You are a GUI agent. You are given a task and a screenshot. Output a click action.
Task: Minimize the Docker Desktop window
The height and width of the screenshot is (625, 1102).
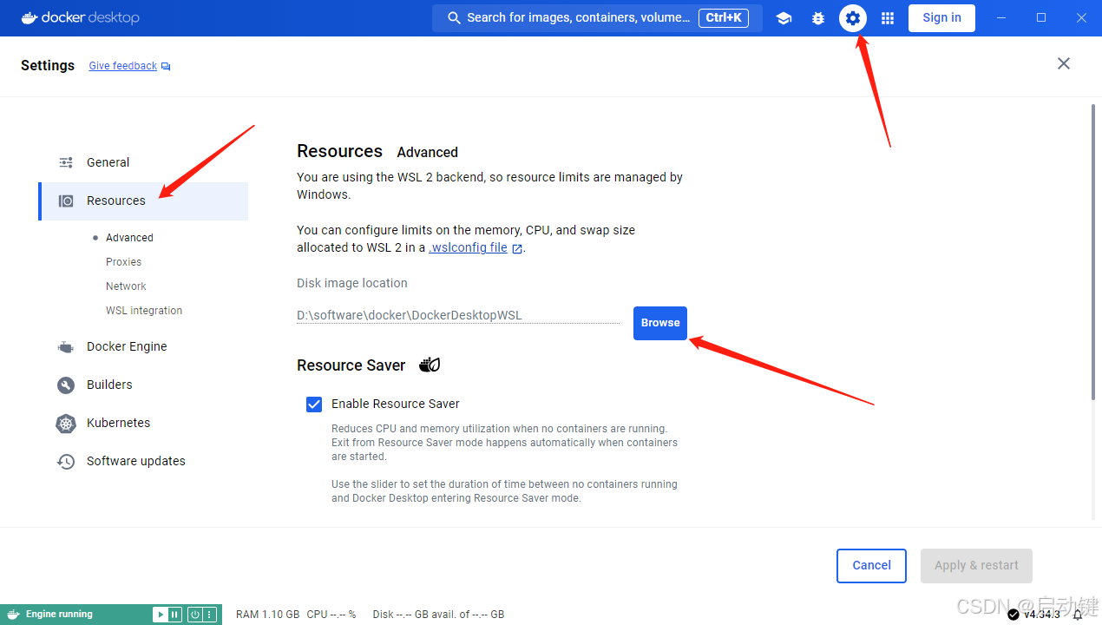point(1003,17)
